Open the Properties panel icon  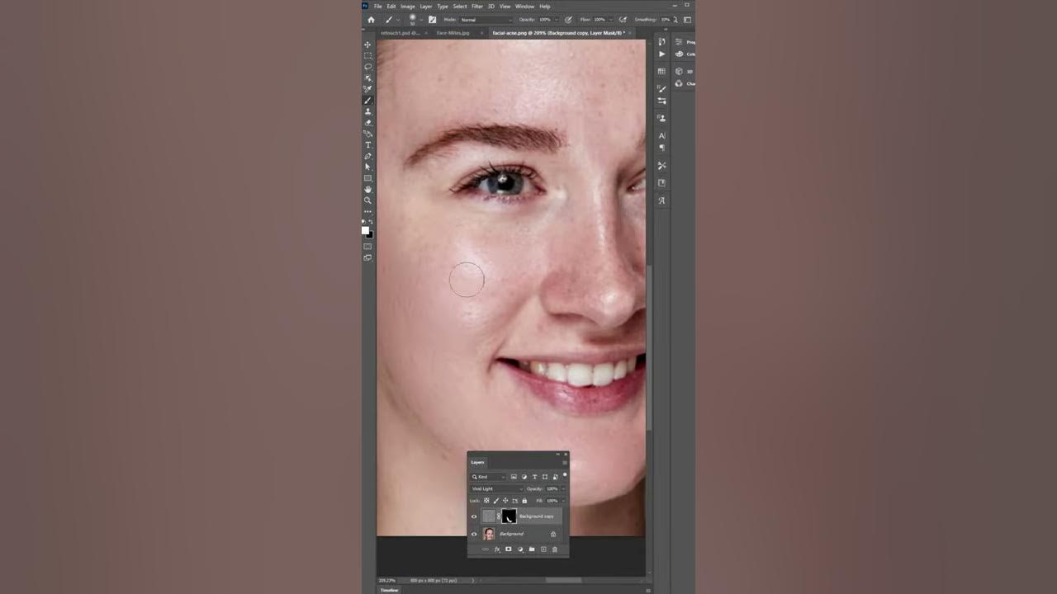679,42
